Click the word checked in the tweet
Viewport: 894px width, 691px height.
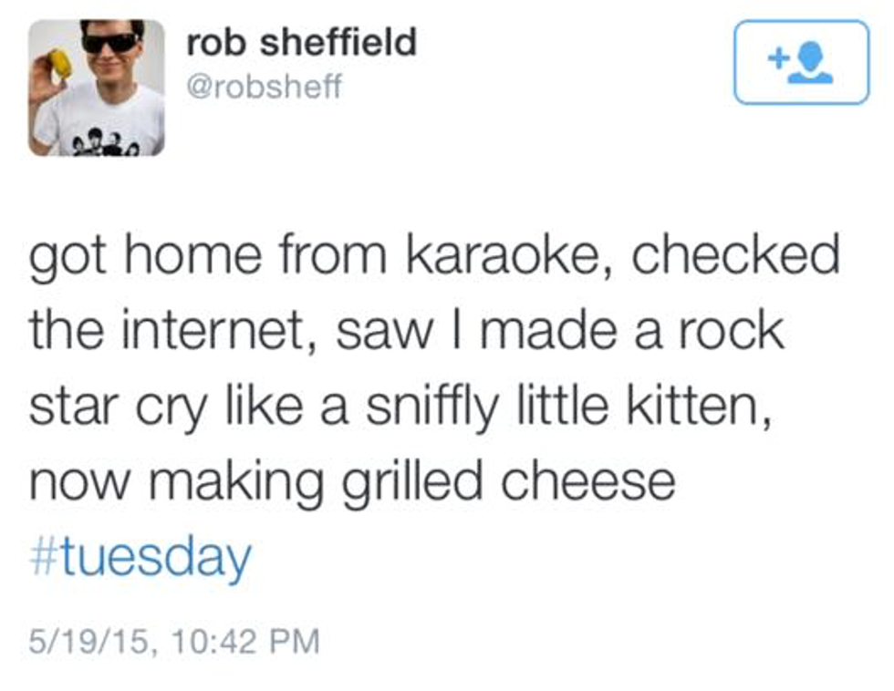click(734, 255)
